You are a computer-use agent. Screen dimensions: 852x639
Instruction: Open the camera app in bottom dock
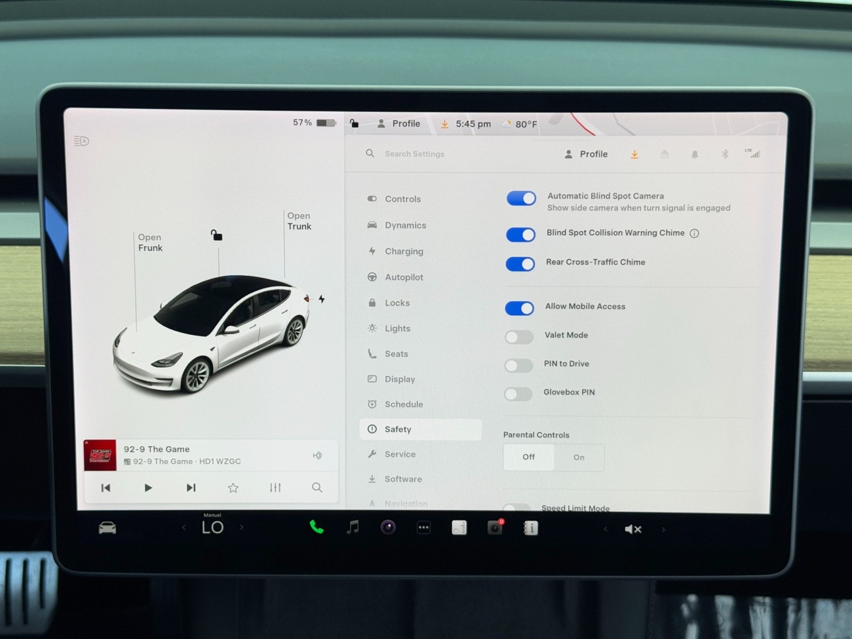(x=388, y=527)
